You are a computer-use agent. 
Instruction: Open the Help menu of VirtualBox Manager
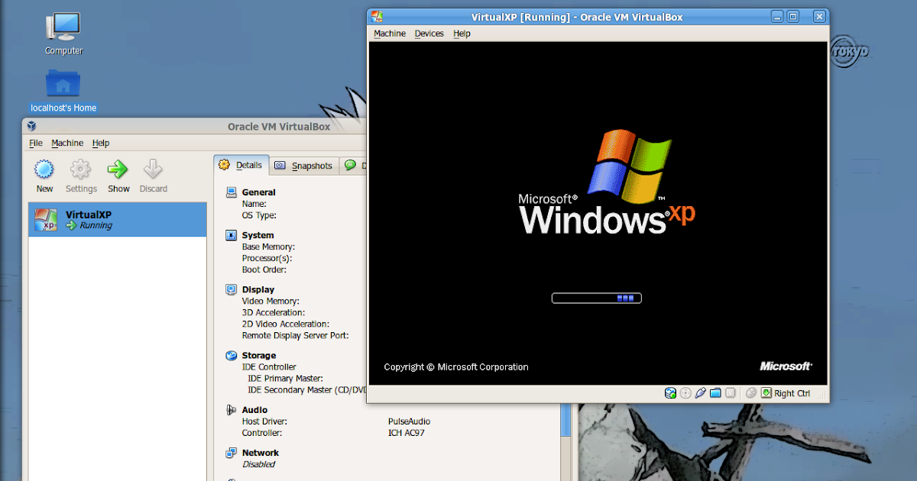(x=101, y=143)
